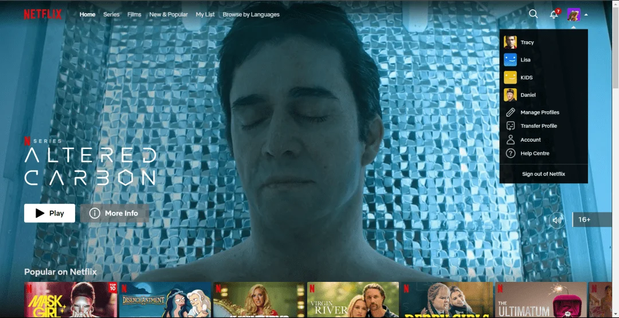The height and width of the screenshot is (318, 619).
Task: Go to the Home tab
Action: (87, 14)
